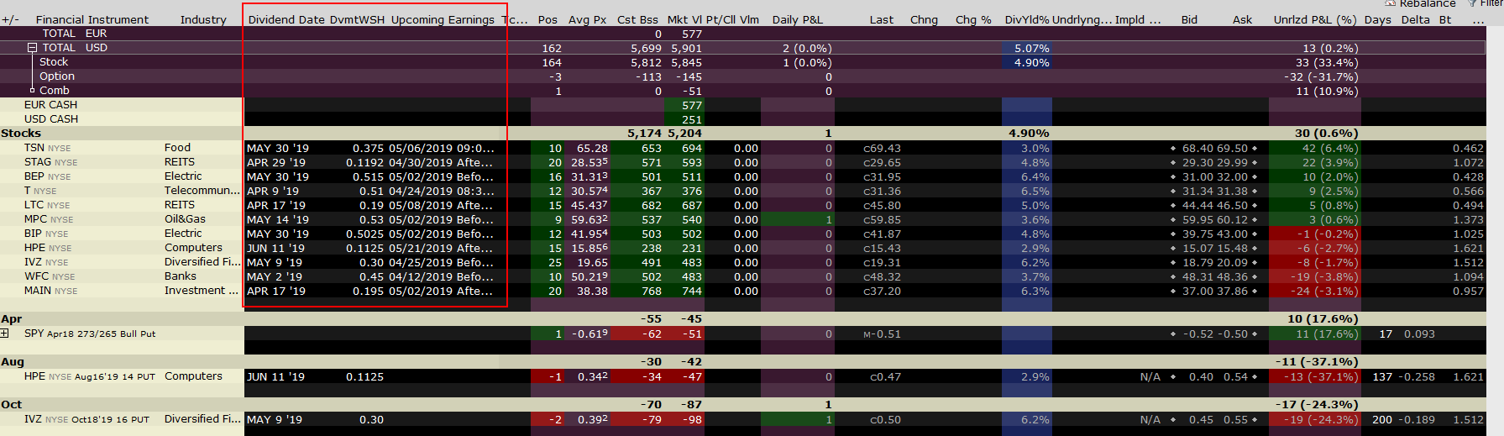Select the MAIN NYSE instrument

point(50,291)
